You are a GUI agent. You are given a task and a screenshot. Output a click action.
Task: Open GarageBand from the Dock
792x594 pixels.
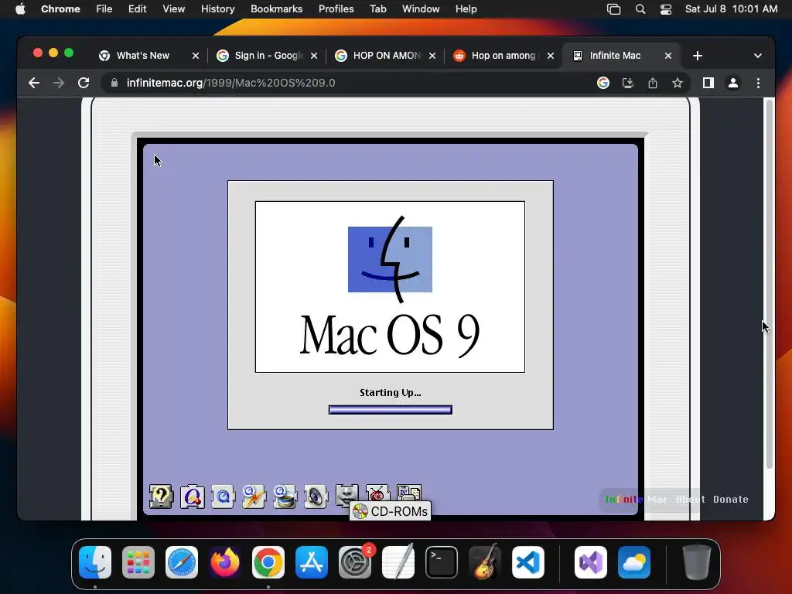pos(485,562)
